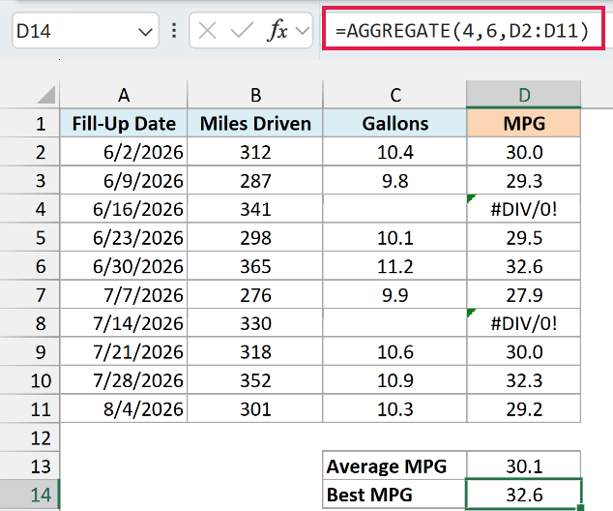Select miles cell 352
The height and width of the screenshot is (511, 613).
click(255, 380)
